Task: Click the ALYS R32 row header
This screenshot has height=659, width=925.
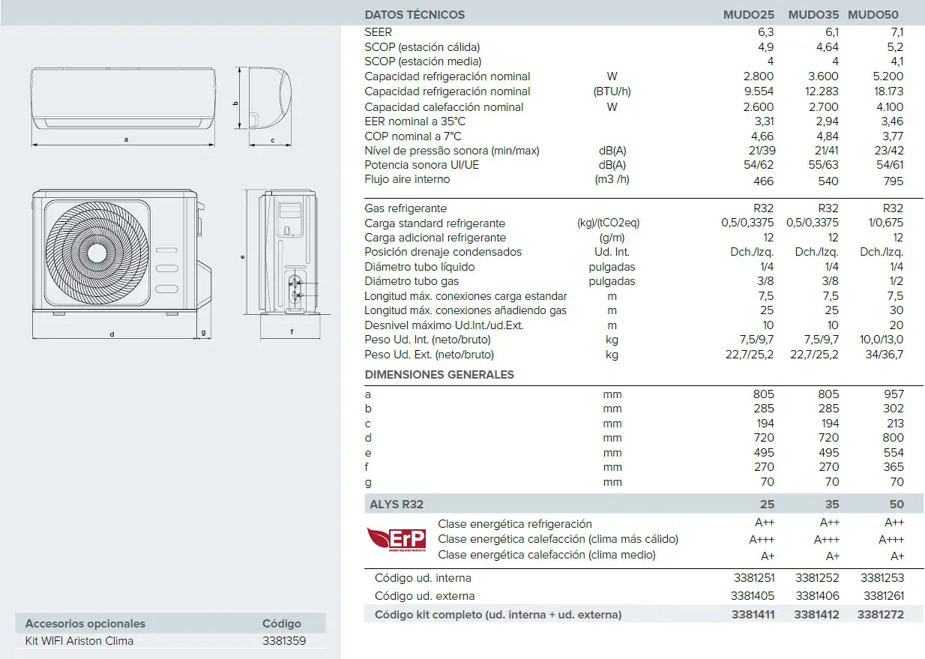Action: pyautogui.click(x=397, y=504)
